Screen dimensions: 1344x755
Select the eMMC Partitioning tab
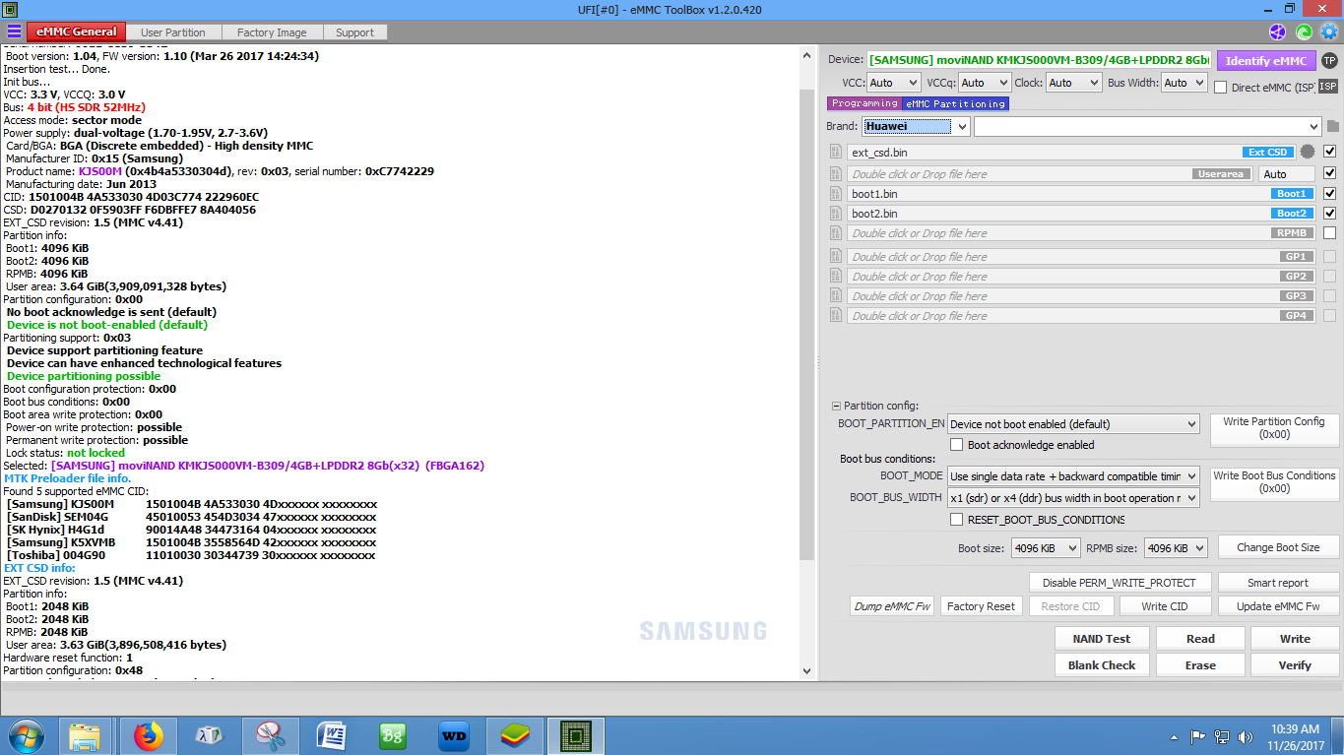[956, 103]
